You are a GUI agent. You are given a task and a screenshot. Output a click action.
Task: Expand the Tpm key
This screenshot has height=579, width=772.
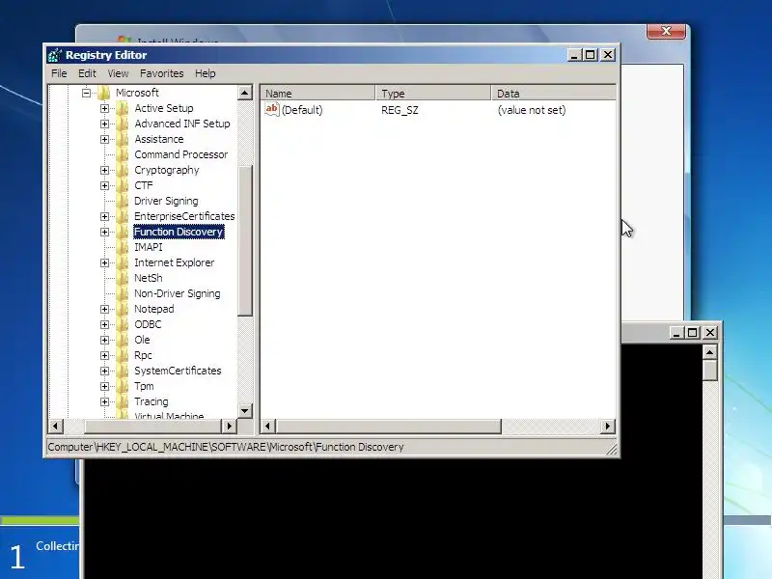[x=104, y=387]
